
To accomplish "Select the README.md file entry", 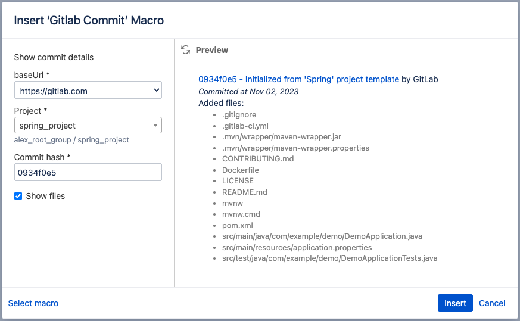I will [x=245, y=192].
